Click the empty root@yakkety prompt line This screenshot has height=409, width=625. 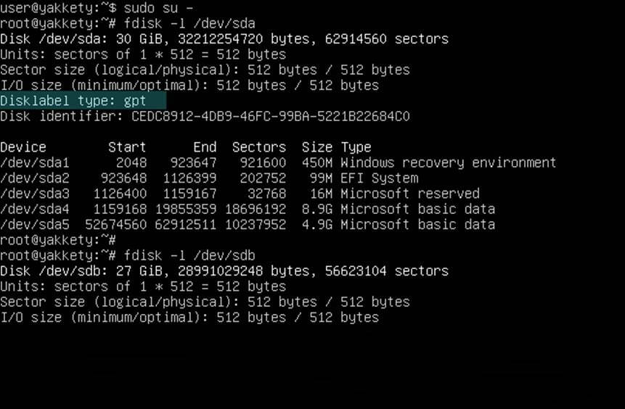point(58,240)
